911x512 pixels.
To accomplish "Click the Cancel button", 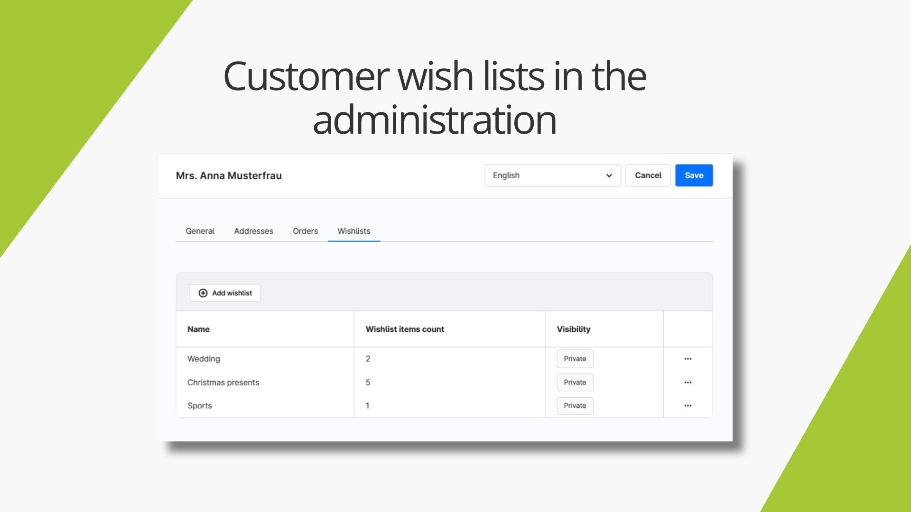I will click(648, 175).
